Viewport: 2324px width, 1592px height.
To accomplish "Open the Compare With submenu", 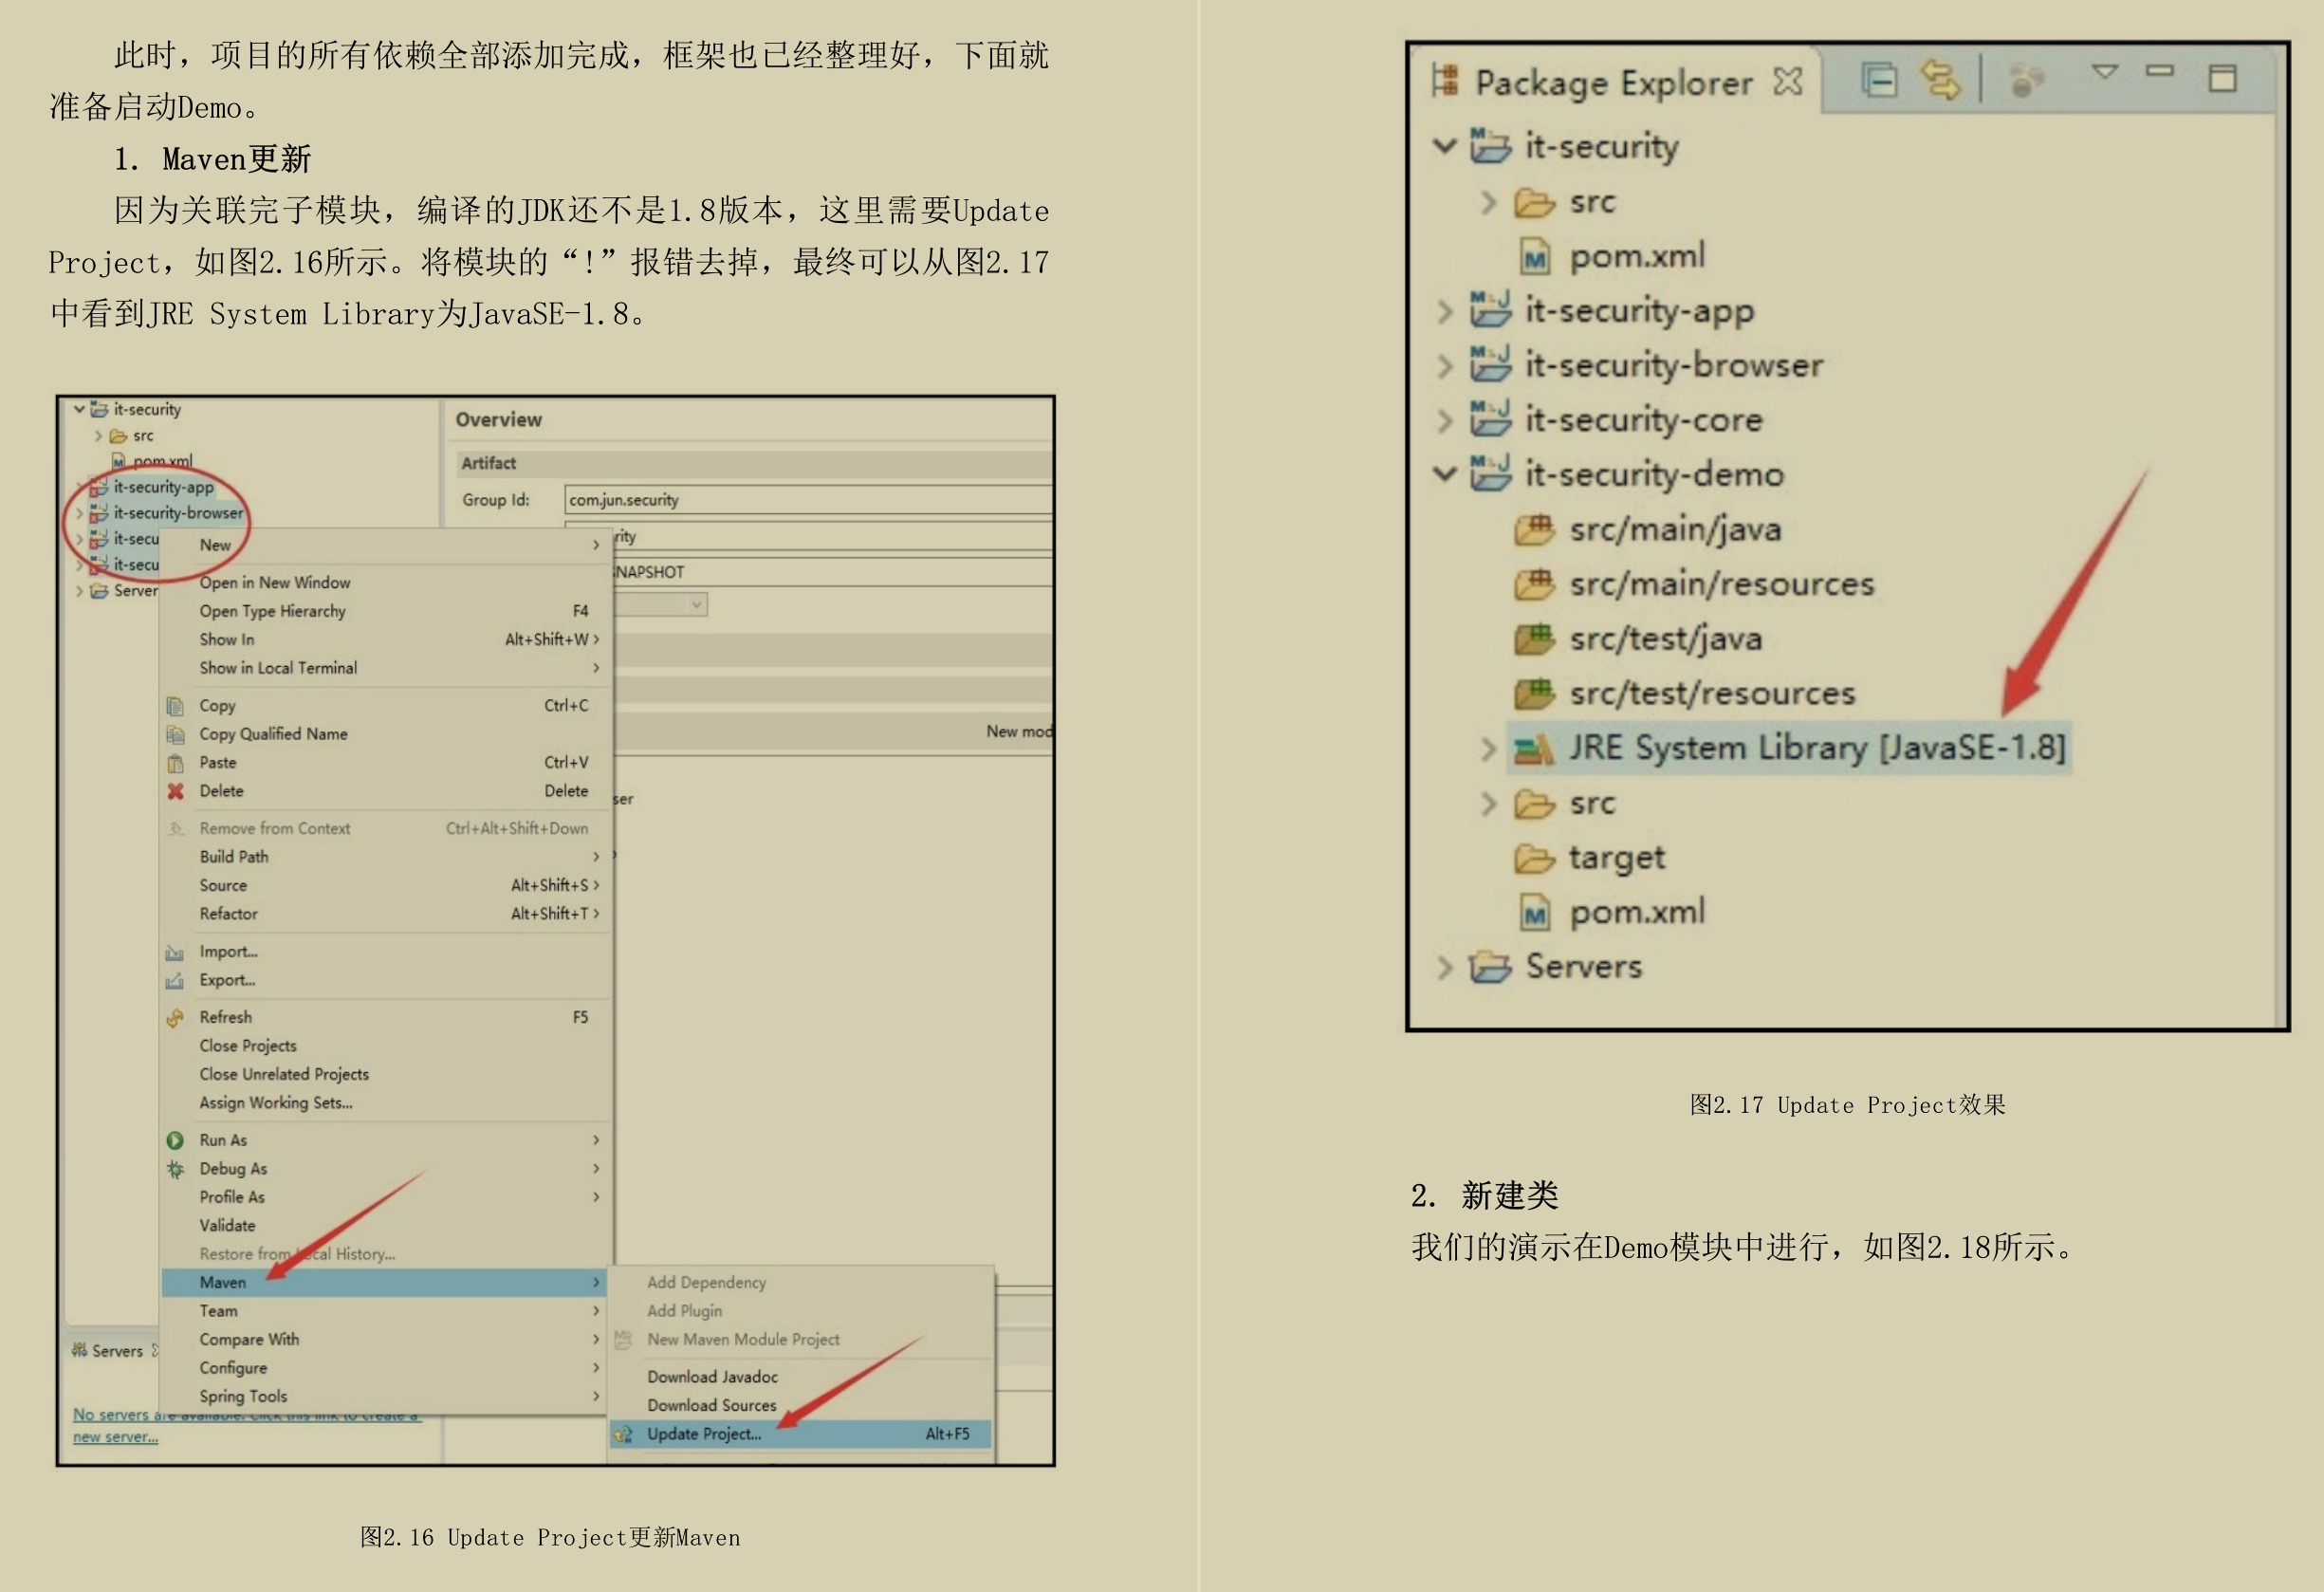I will pos(386,1339).
